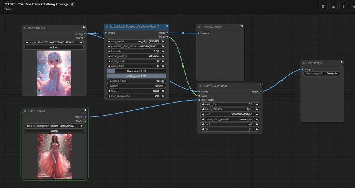The width and height of the screenshot is (355, 188).
Task: Open the sam_model selection dropdown
Action: coord(136,42)
